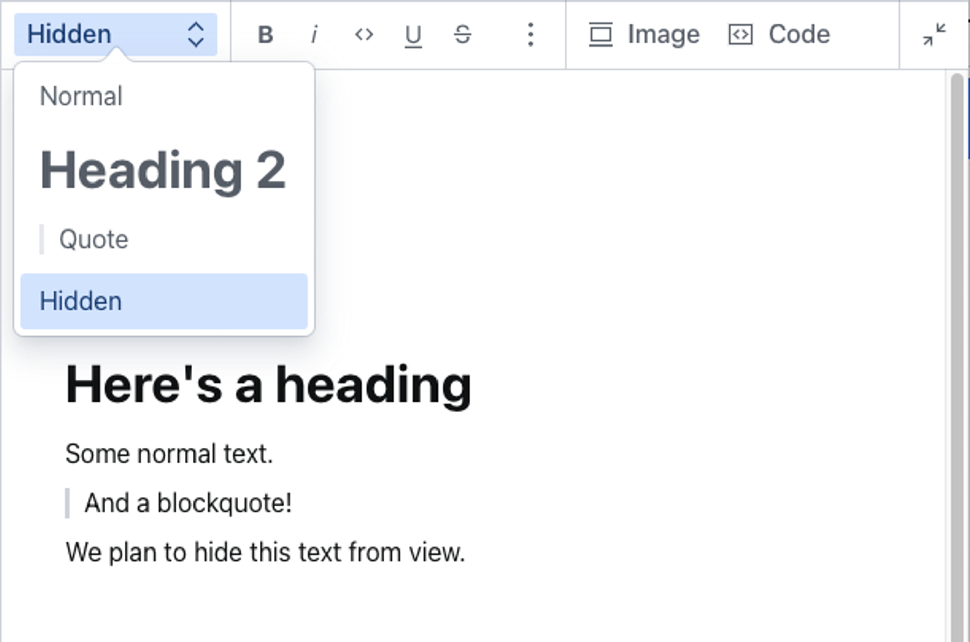Choose Heading 2 style
The height and width of the screenshot is (642, 970).
coord(163,170)
